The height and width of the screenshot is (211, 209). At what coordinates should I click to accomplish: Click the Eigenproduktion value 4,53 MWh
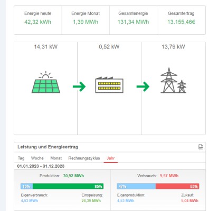(126, 200)
